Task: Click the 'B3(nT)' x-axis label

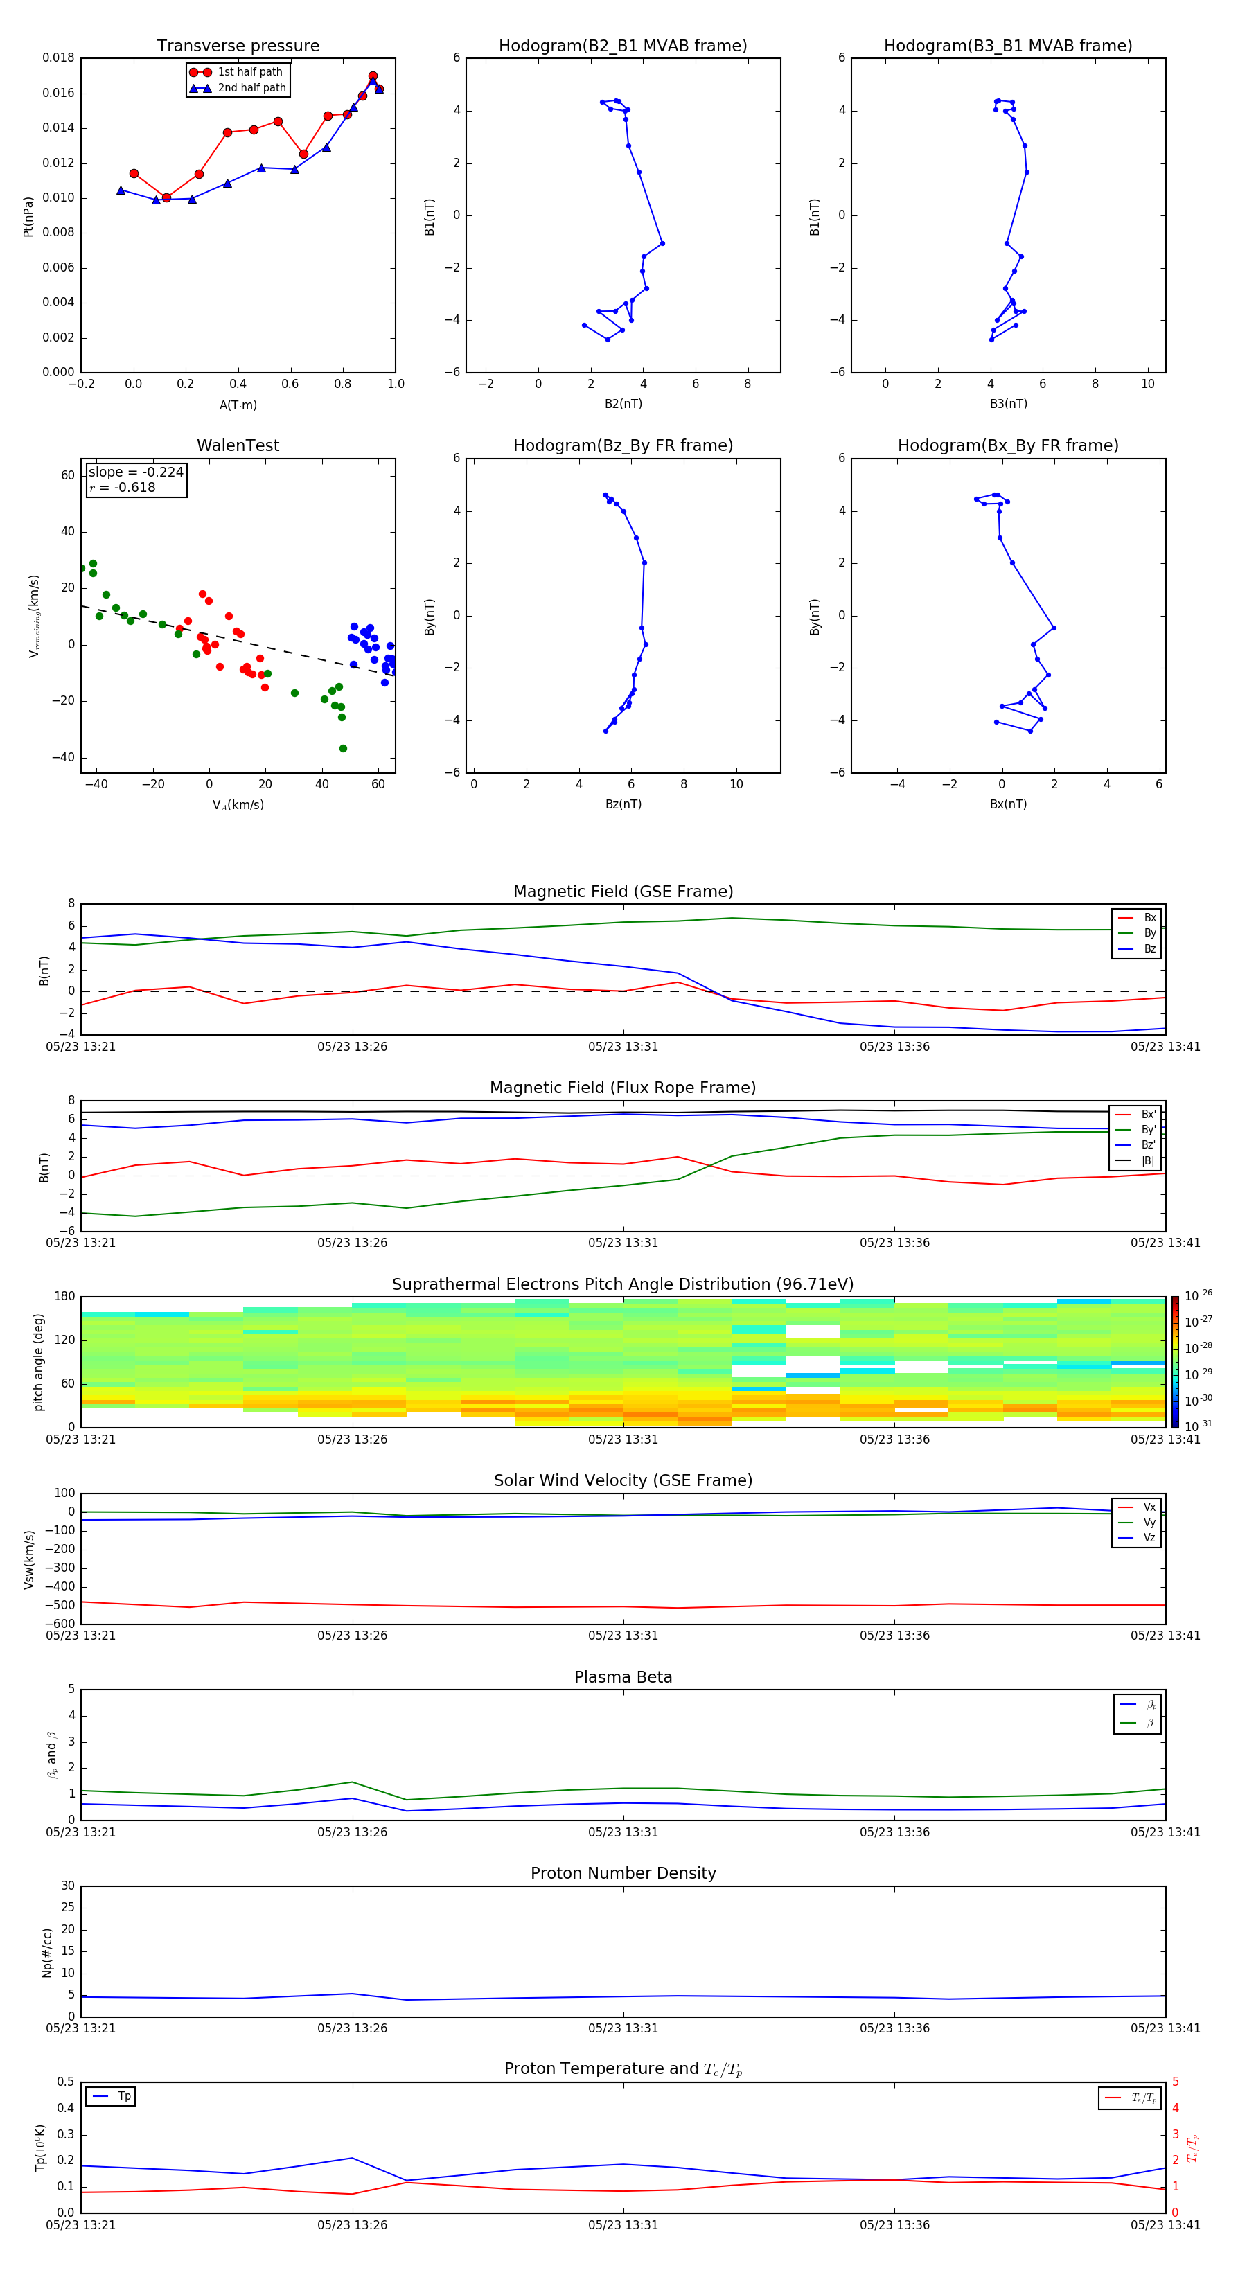Action: click(1008, 405)
